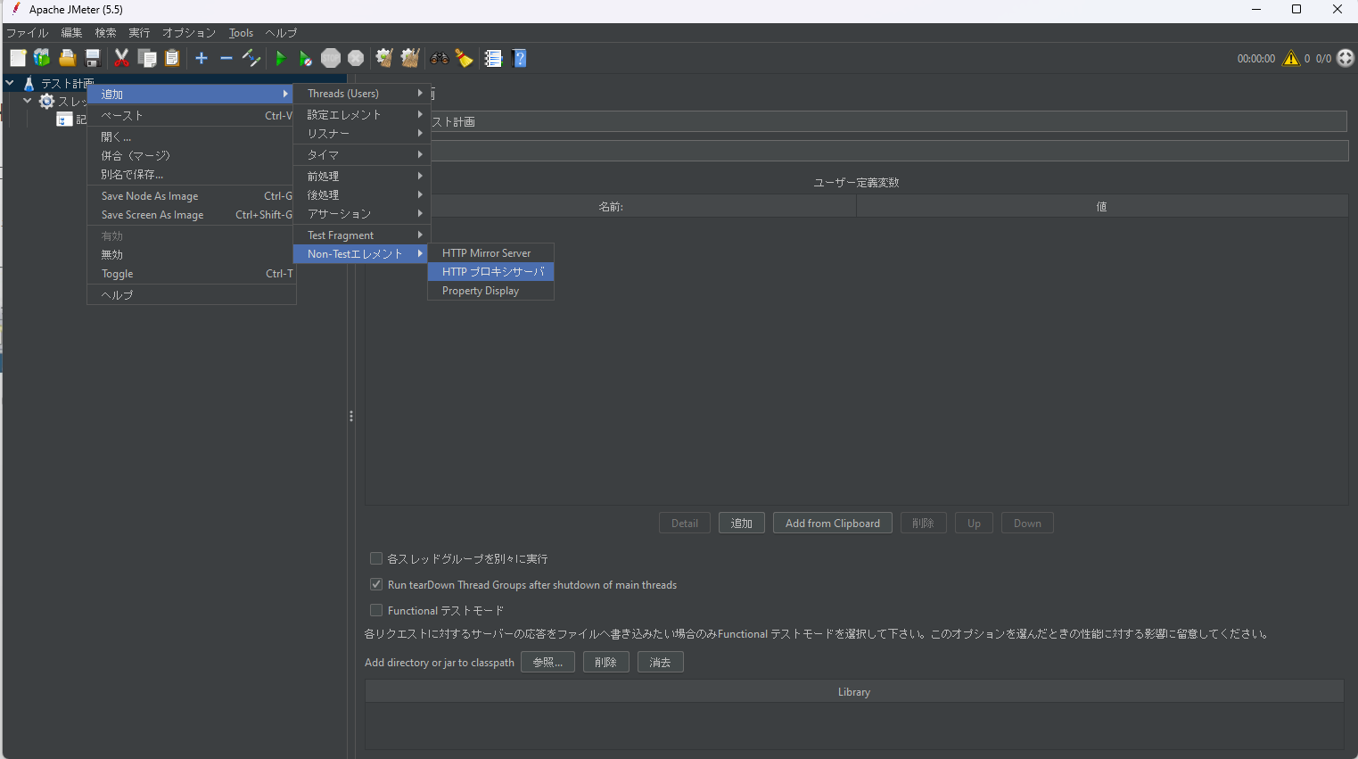Click the Search binoculars icon

440,58
